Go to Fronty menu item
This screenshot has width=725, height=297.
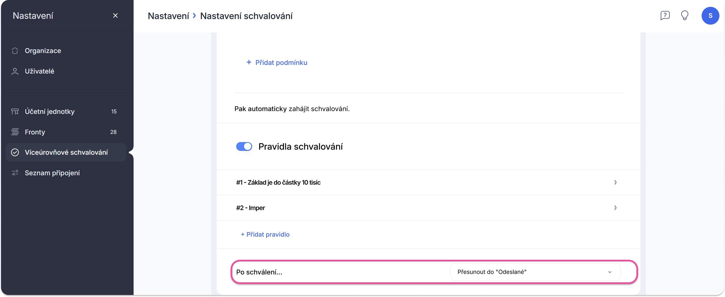35,132
